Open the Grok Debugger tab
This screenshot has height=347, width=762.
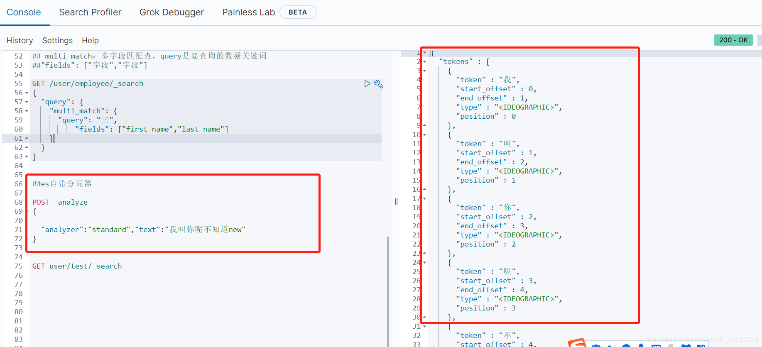coord(172,12)
